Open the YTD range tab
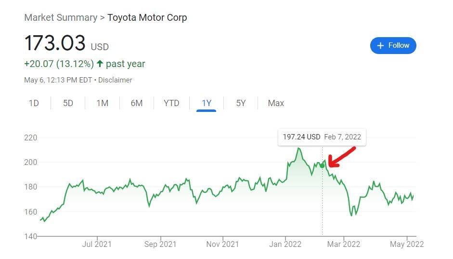Viewport: 453px width, 259px height. tap(171, 103)
